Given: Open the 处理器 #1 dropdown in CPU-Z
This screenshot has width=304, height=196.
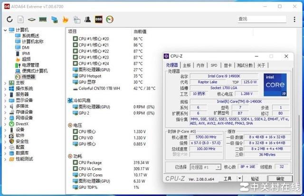Looking at the screenshot, I should (x=218, y=167).
